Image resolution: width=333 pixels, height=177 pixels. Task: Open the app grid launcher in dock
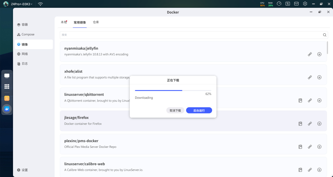[7, 86]
